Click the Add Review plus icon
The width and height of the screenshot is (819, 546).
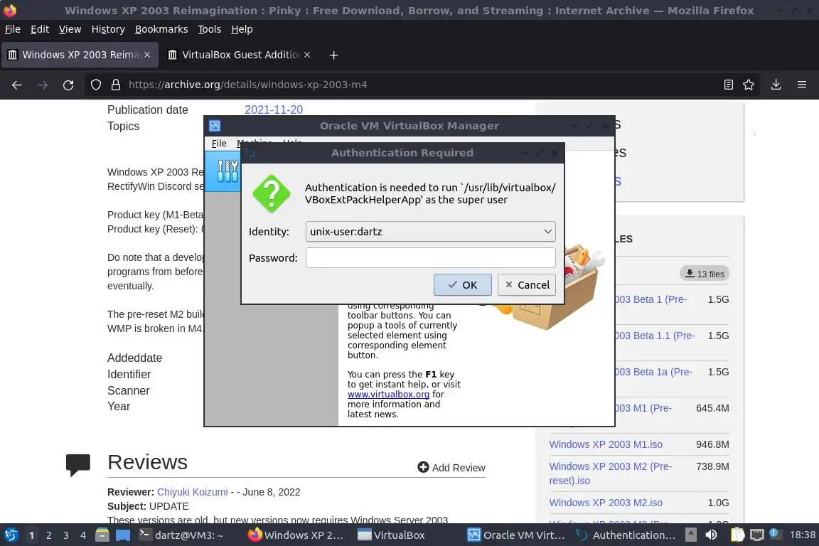(423, 467)
